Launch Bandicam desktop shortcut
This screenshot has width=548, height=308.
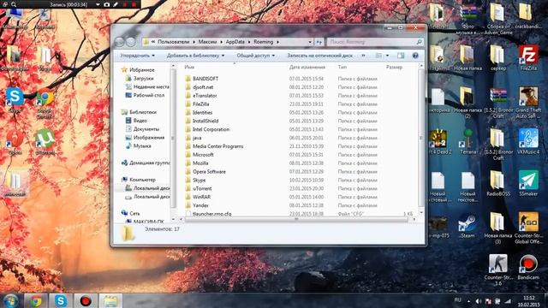point(528,267)
